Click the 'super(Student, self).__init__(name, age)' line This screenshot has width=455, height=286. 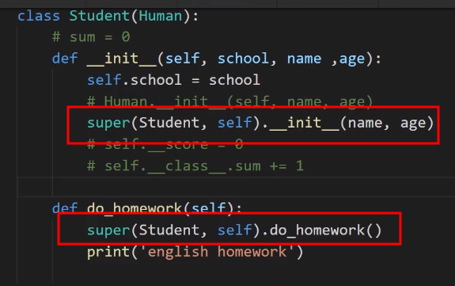260,123
